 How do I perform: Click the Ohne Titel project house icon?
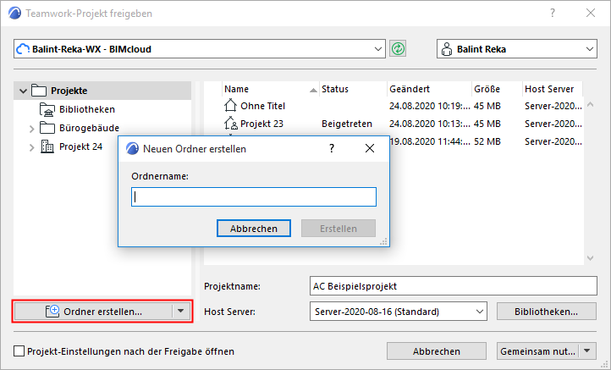point(231,106)
